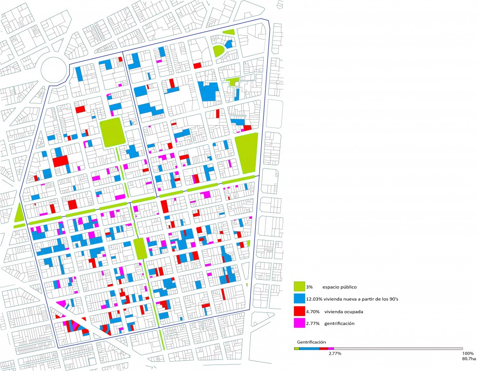Click the magenta gentrificación legend swatch
The width and height of the screenshot is (477, 371).
[300, 323]
